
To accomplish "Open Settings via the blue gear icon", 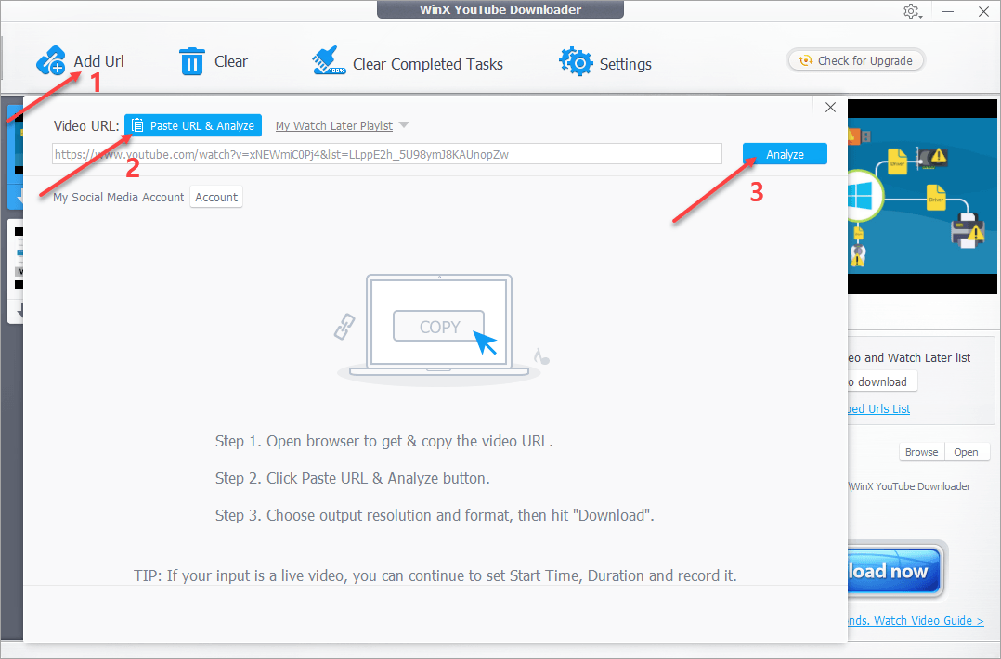I will coord(576,62).
